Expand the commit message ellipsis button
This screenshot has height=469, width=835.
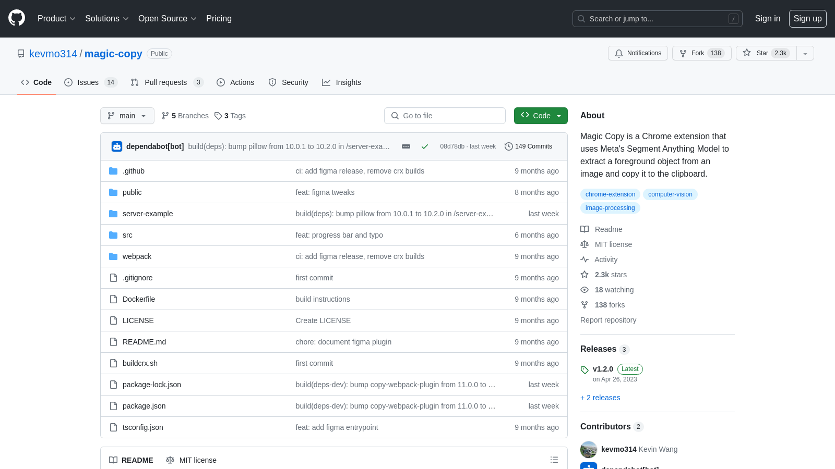click(406, 146)
